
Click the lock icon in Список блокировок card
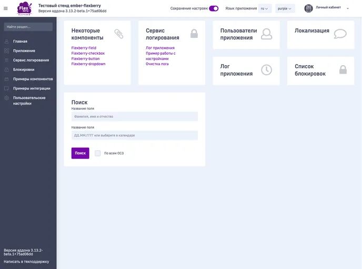click(x=343, y=69)
